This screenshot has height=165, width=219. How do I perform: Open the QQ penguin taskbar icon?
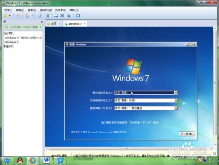point(20,161)
